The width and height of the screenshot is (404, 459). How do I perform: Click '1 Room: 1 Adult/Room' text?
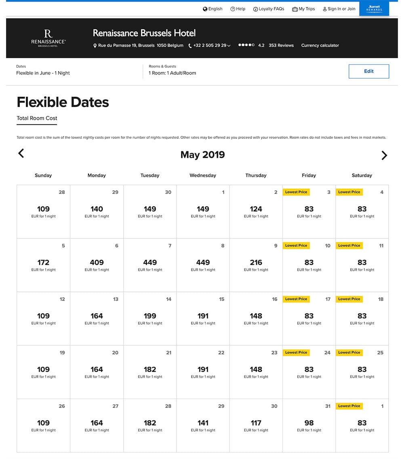pyautogui.click(x=173, y=73)
